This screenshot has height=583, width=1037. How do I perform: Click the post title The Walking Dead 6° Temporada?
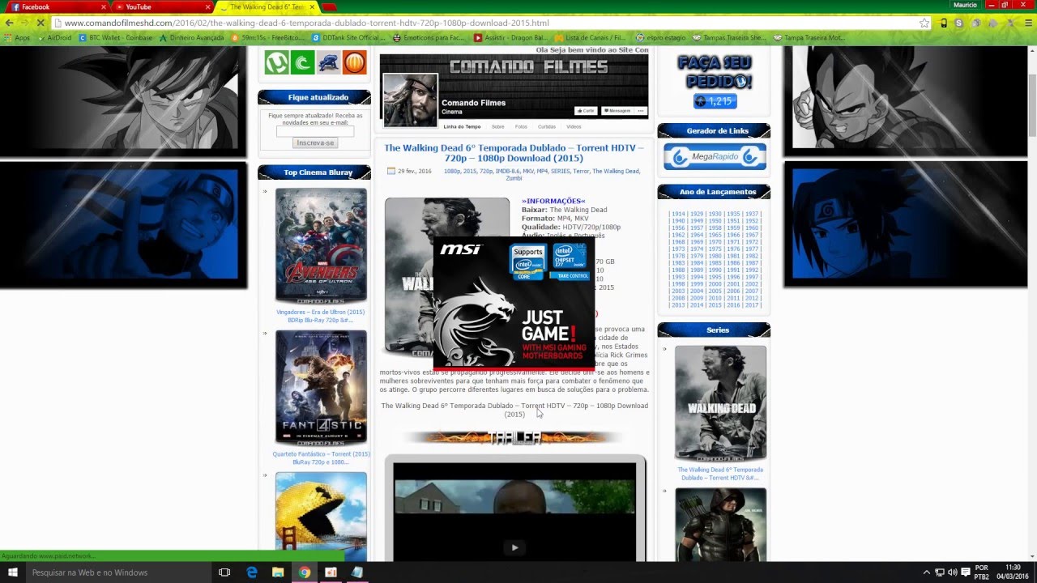coord(514,153)
